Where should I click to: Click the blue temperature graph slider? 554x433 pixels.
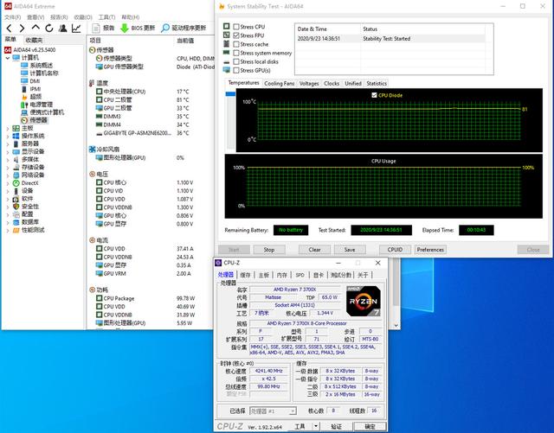[230, 94]
